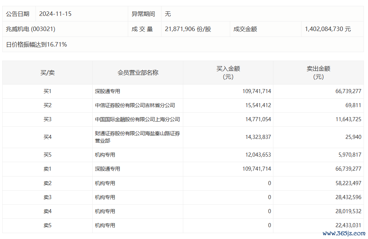Select buy amount 109,741,714 in 买1 row
The width and height of the screenshot is (368, 239).
click(x=256, y=91)
